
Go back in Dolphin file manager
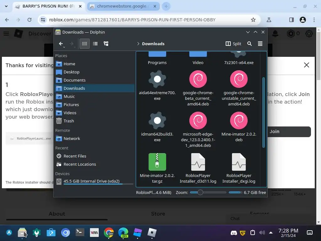point(61,44)
